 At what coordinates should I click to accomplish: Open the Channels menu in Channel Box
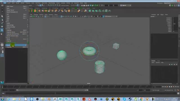click(153, 15)
